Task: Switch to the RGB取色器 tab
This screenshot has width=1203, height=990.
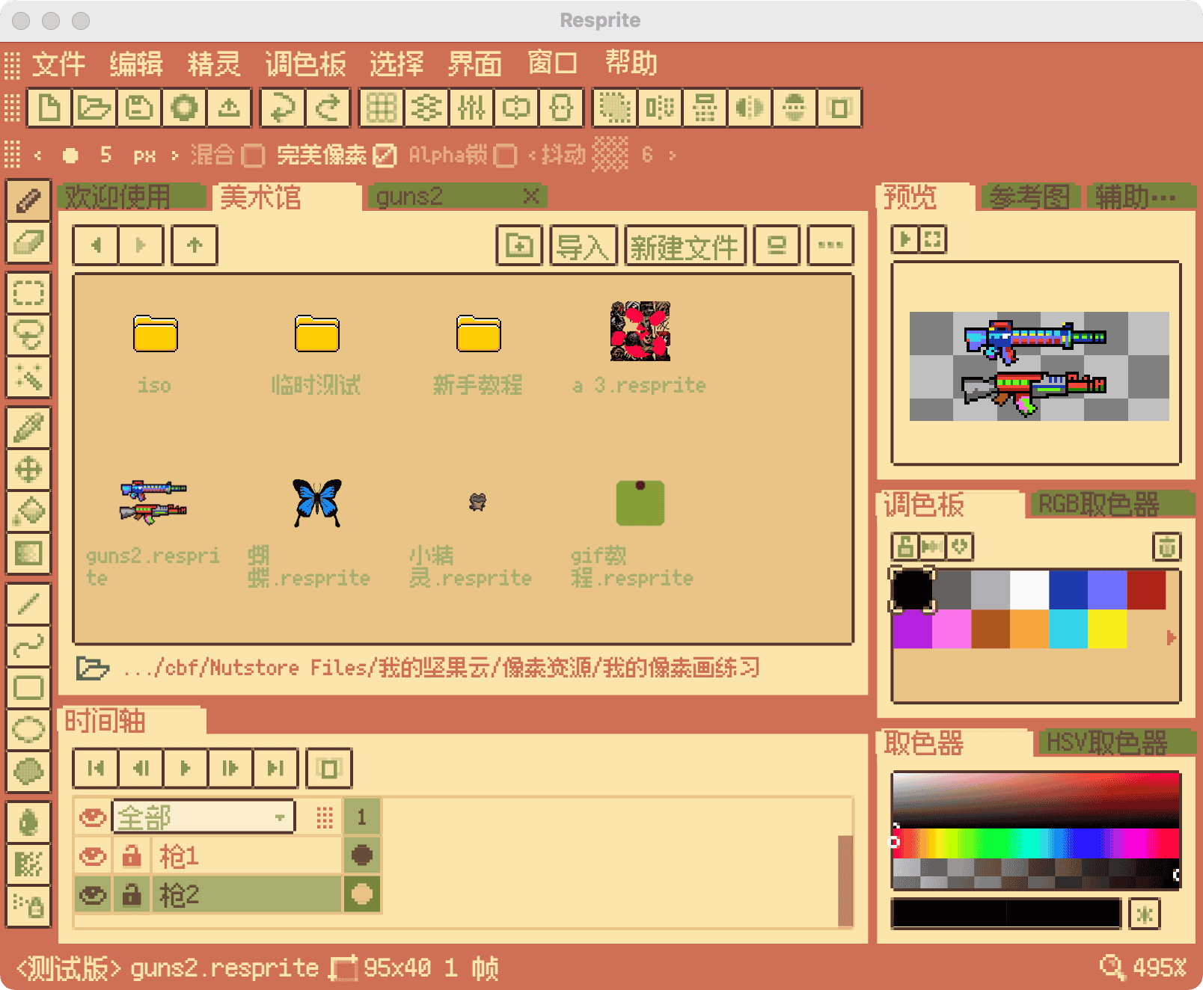Action: tap(1098, 505)
